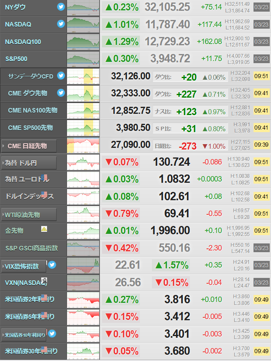Click 金先物 price 1,996.00
The width and height of the screenshot is (271, 361).
[x=170, y=231]
